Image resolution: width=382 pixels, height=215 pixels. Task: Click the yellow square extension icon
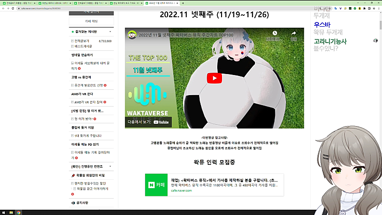point(360,8)
